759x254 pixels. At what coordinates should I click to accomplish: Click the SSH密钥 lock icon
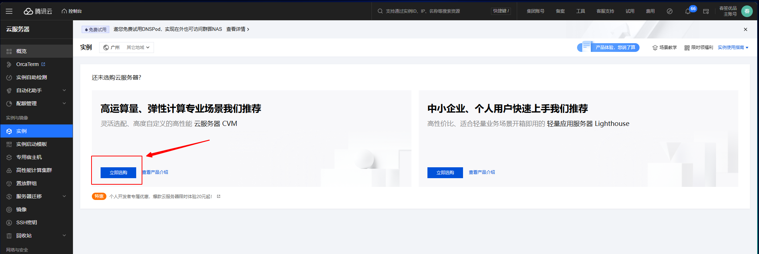click(9, 222)
